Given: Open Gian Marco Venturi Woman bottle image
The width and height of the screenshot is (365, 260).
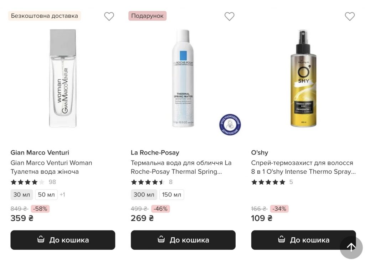Looking at the screenshot, I should pos(63,78).
